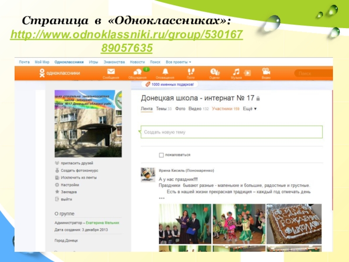Switch to the 'Лента' tab
349x262 pixels.
[x=147, y=109]
